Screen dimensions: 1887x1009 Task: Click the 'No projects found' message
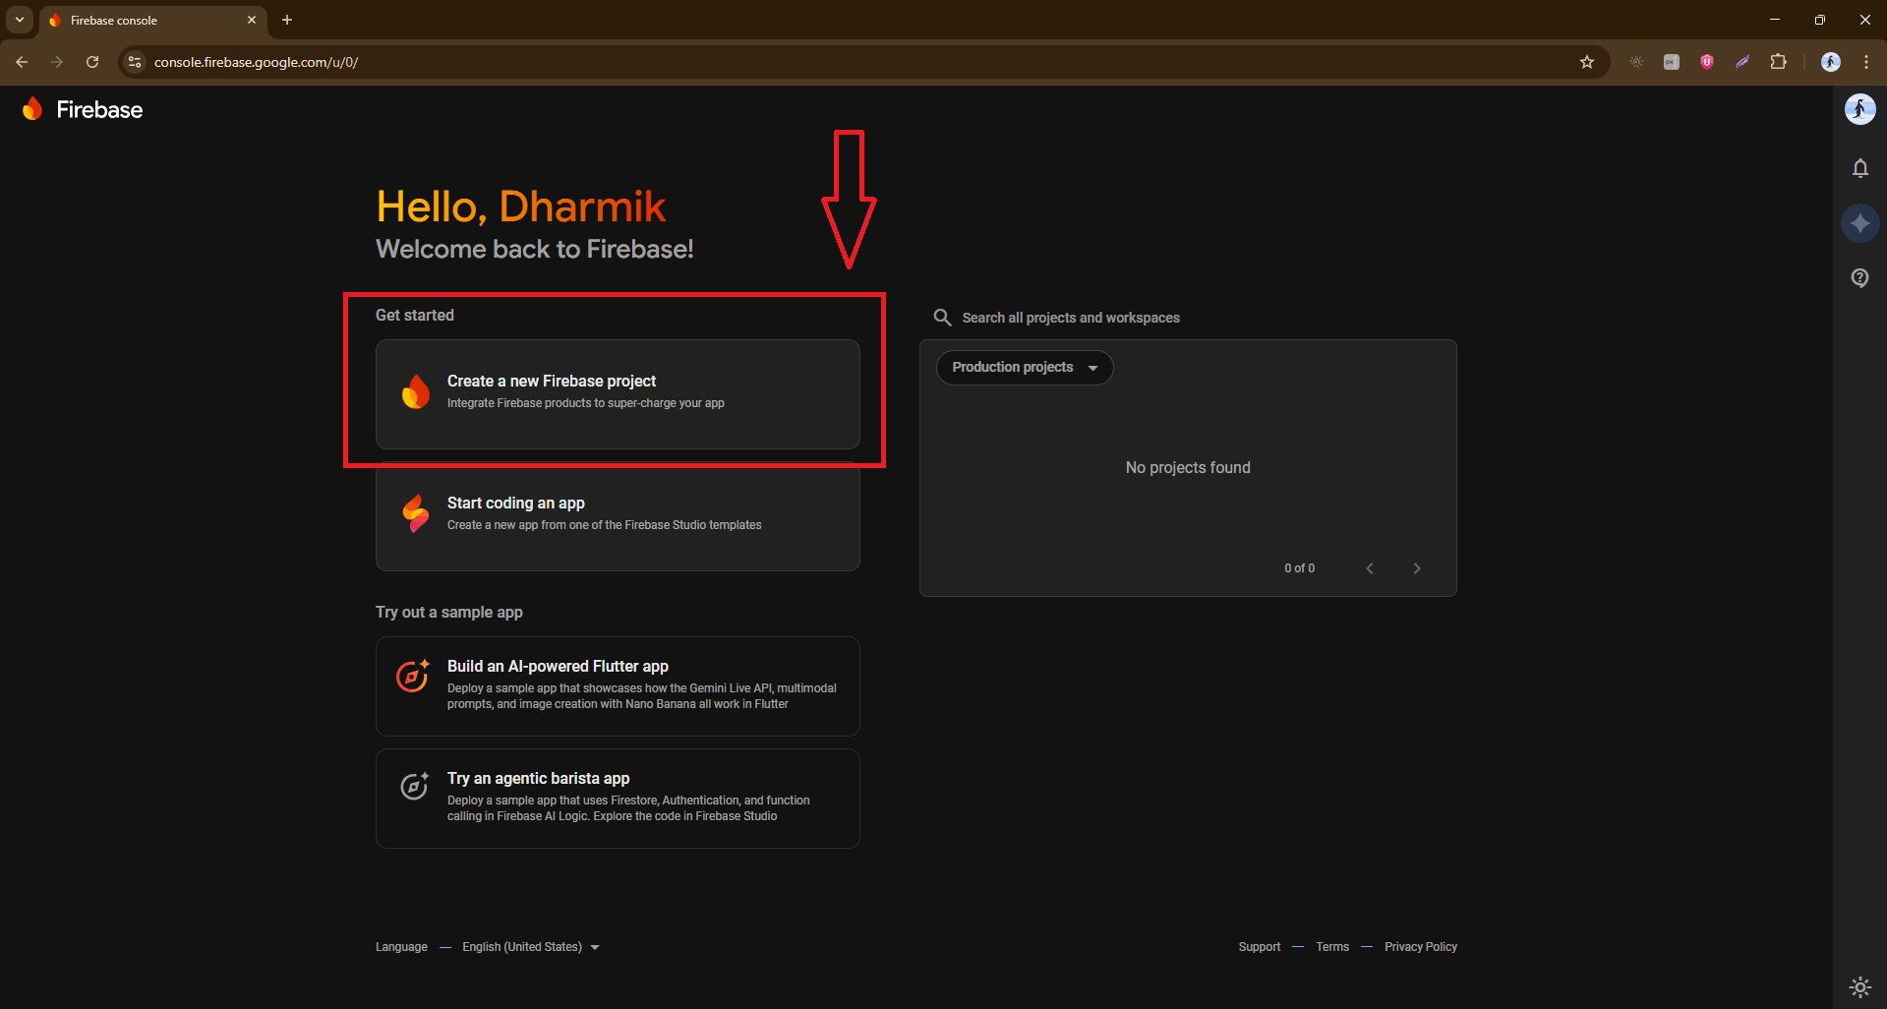tap(1188, 468)
